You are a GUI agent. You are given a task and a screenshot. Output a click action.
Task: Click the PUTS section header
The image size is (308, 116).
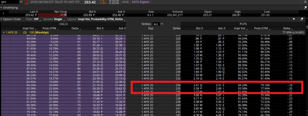coord(243,24)
